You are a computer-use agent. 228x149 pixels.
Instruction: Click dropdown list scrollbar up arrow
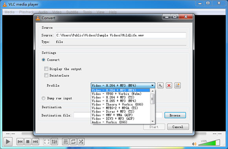pyautogui.click(x=153, y=91)
